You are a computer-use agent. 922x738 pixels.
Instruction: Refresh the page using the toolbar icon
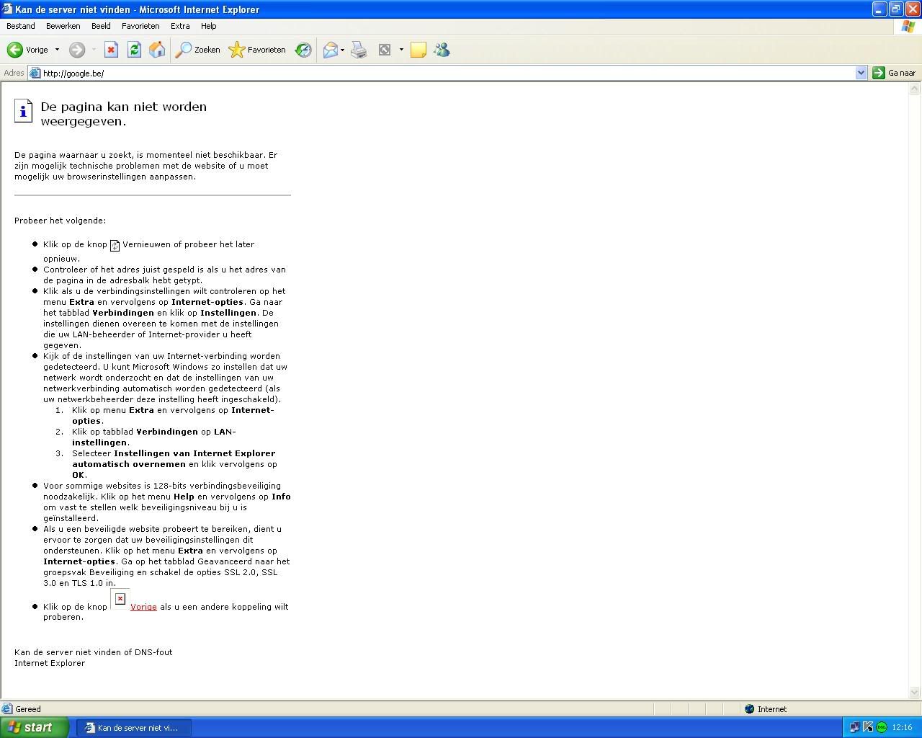pyautogui.click(x=134, y=50)
